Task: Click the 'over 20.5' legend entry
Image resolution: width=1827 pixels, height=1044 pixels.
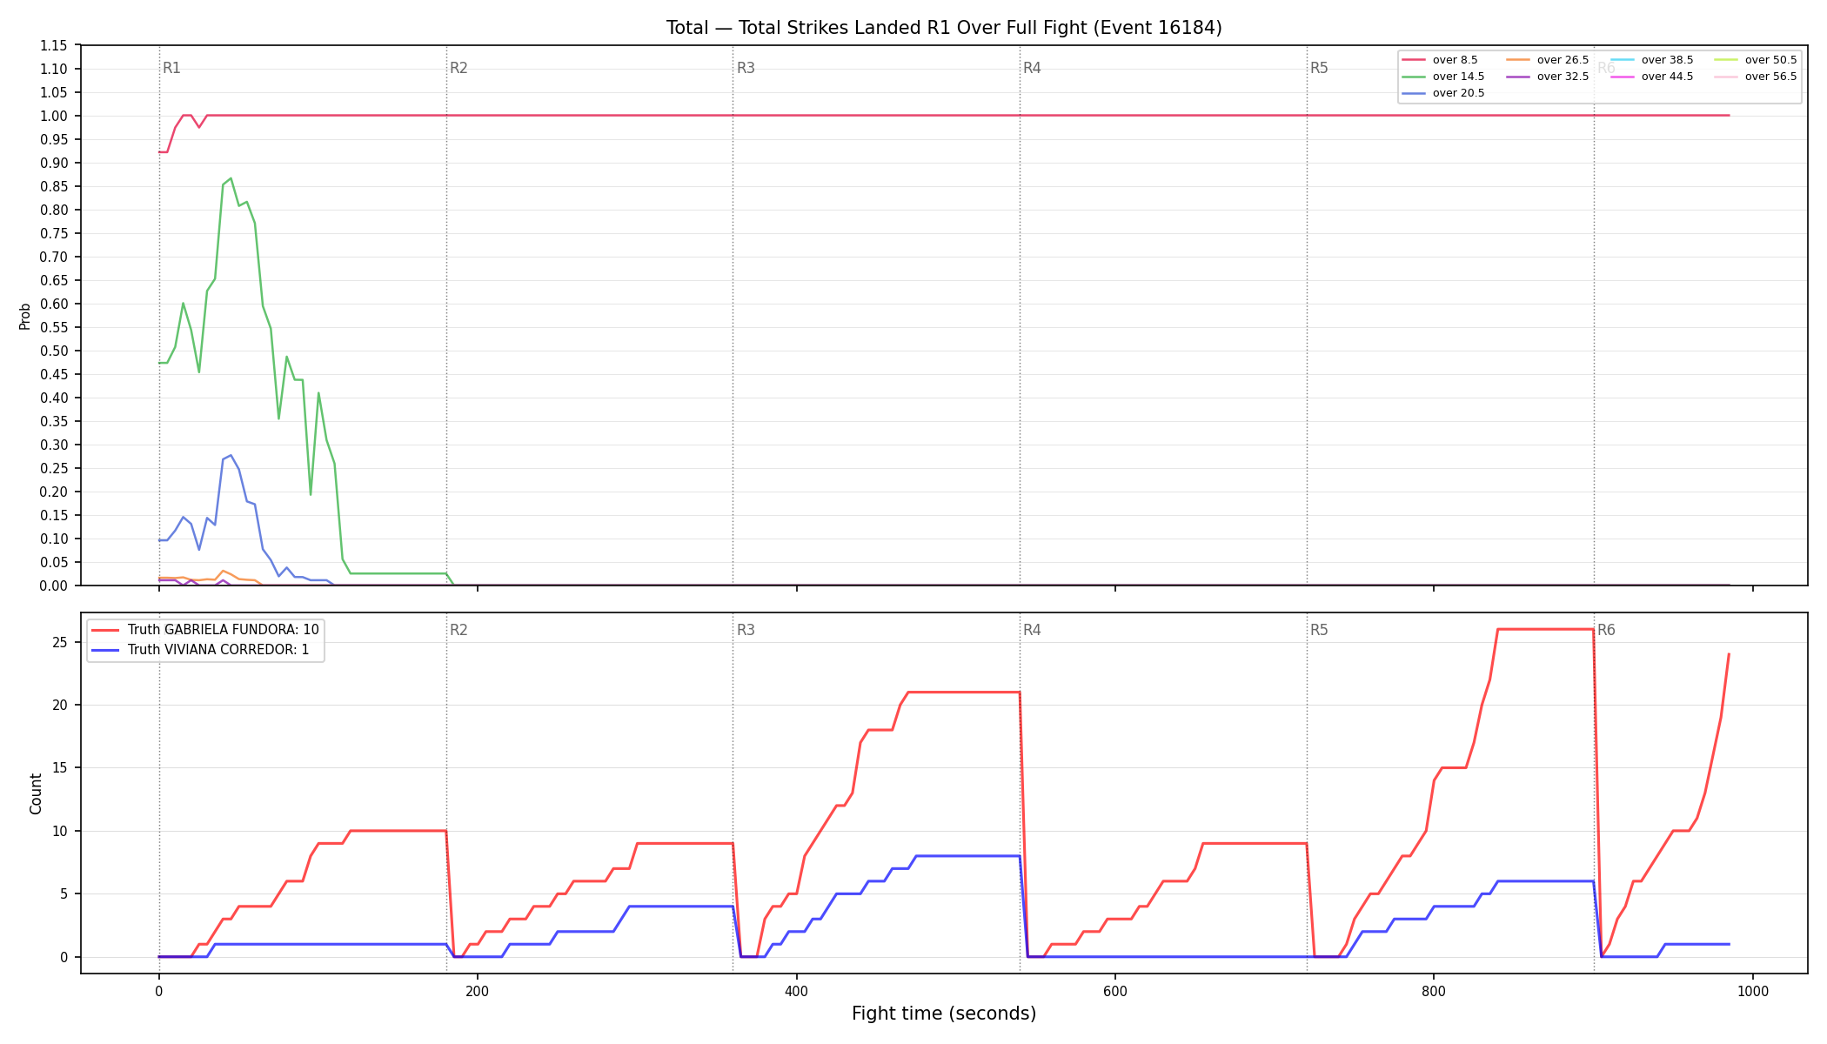Action: point(1443,93)
